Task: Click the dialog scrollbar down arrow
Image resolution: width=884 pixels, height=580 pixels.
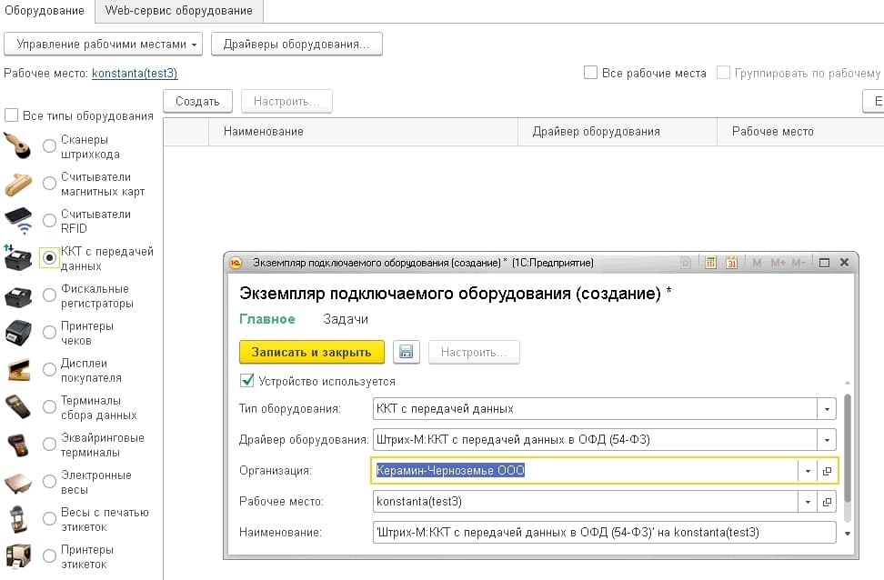Action: [848, 534]
